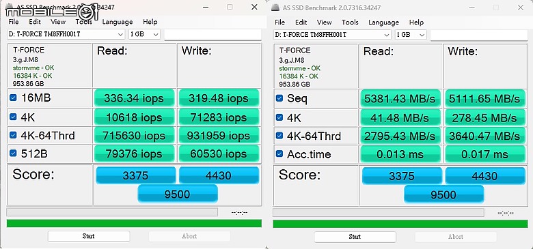Click the 3375 read score in right window
533x249 pixels.
pyautogui.click(x=402, y=176)
